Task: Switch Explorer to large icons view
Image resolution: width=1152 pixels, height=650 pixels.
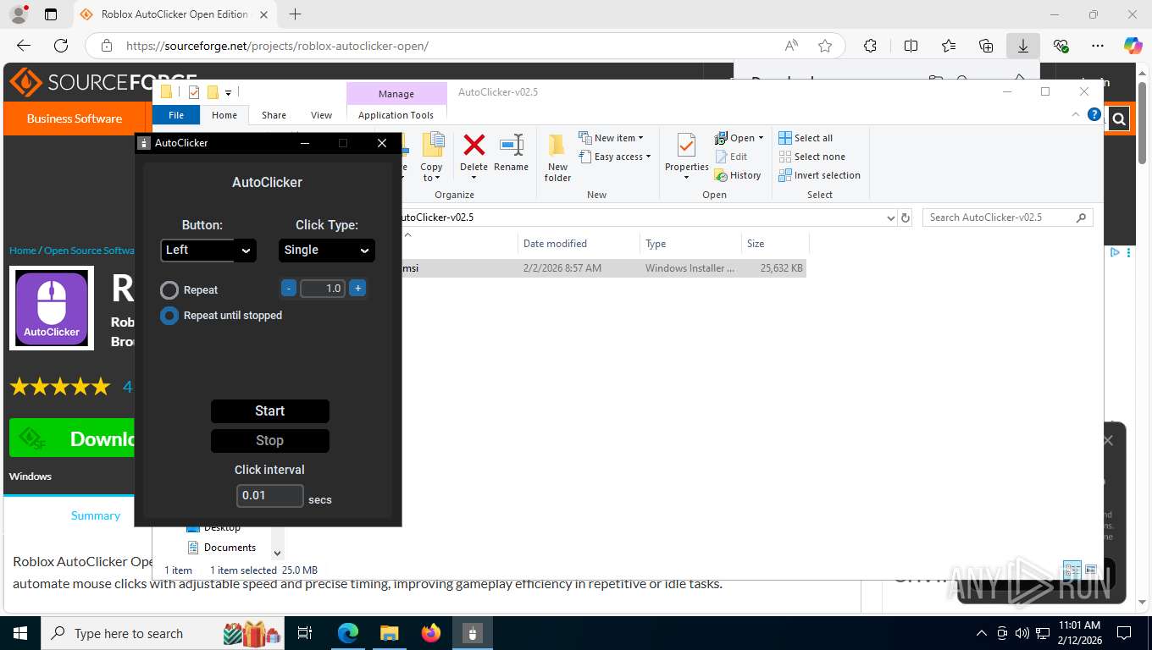Action: point(1091,570)
